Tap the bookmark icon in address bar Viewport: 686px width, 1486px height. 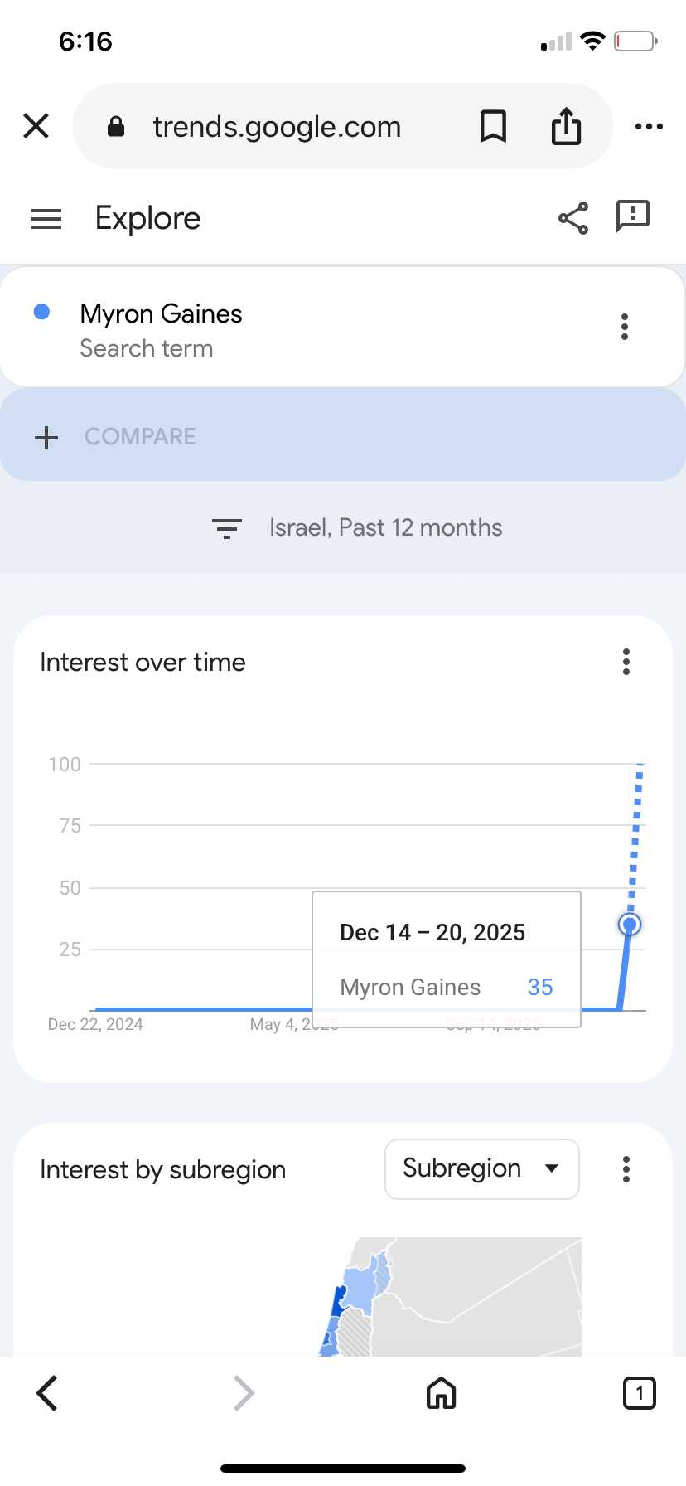click(x=493, y=126)
